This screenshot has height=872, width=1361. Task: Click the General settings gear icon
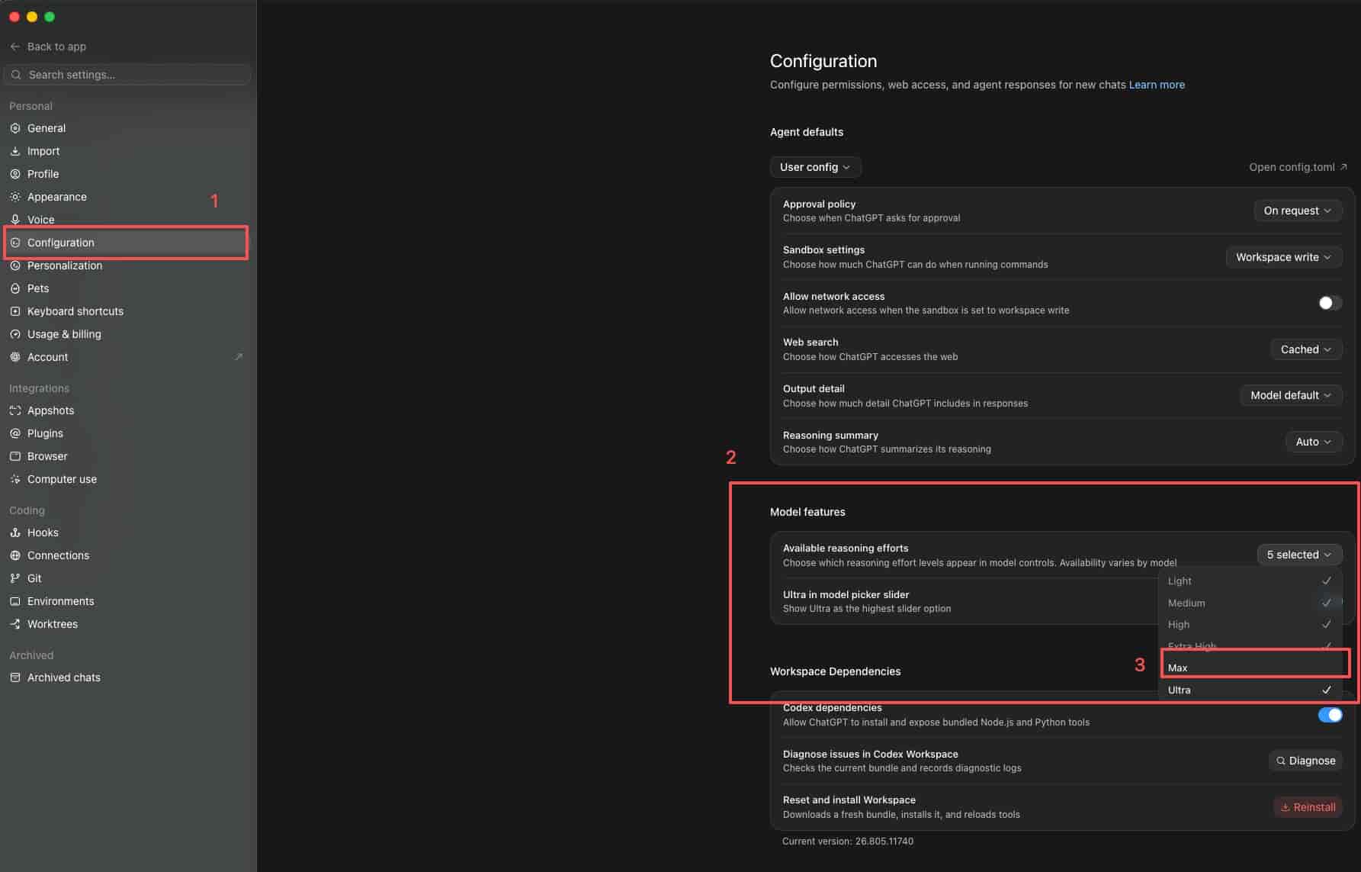point(15,128)
